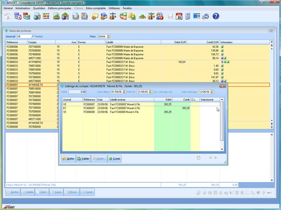Open the calculator toolbar icon
The image size is (281, 210).
point(188,16)
